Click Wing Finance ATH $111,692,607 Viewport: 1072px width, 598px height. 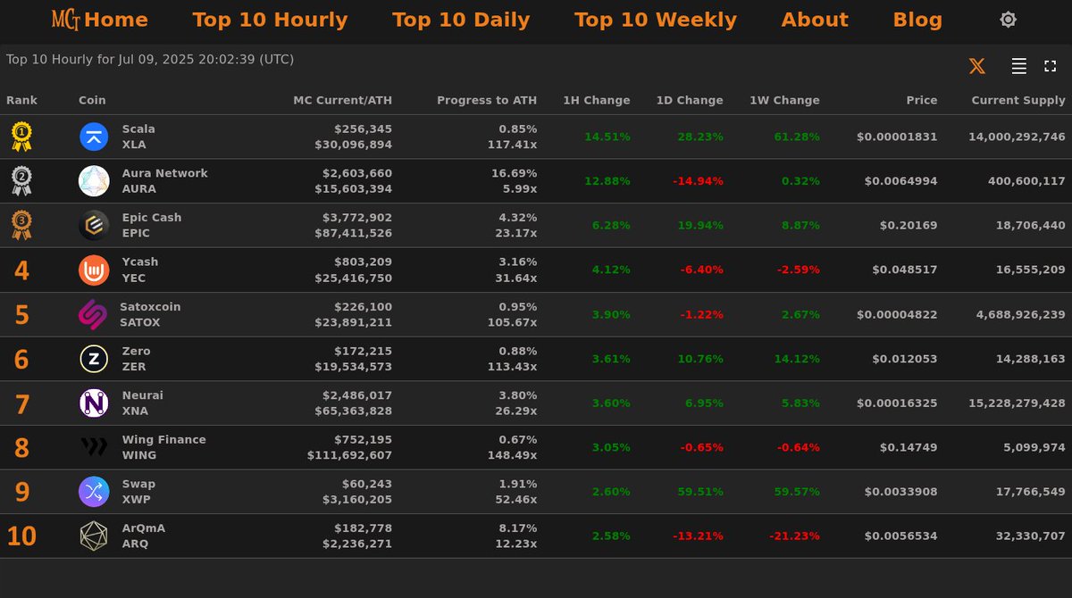click(x=349, y=455)
